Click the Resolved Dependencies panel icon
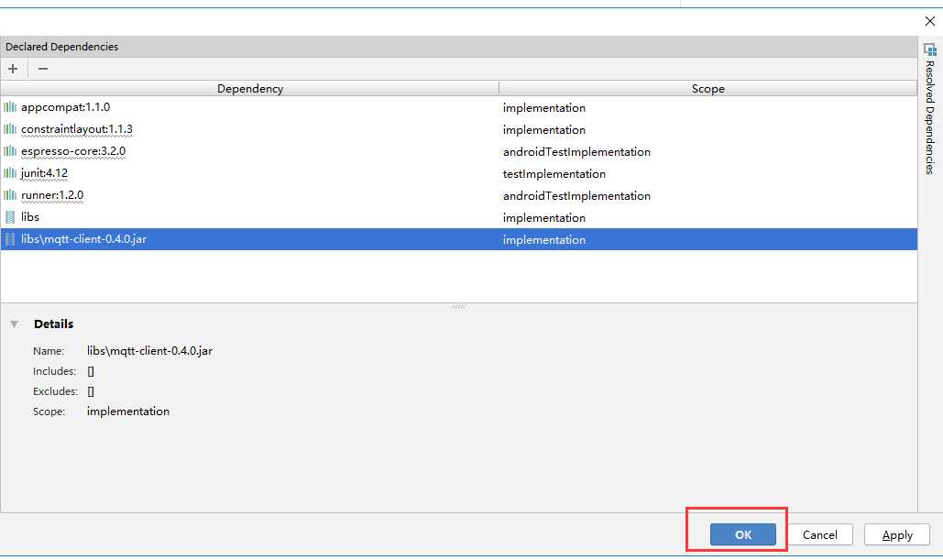The image size is (943, 560). tap(930, 49)
